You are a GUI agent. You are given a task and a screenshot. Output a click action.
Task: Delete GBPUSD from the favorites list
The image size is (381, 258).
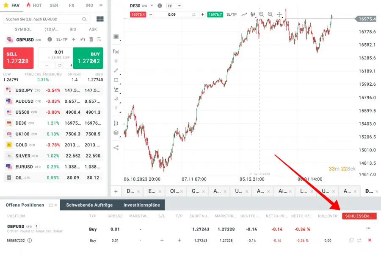point(91,39)
